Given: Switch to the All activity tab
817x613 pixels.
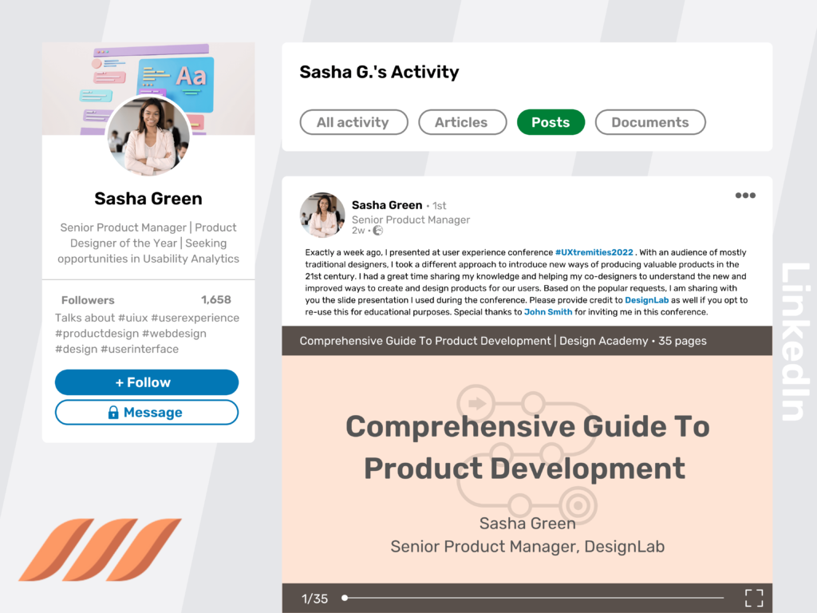Looking at the screenshot, I should point(353,122).
